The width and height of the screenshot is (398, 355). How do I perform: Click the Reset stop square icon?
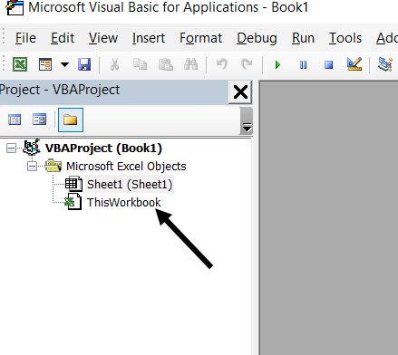point(328,65)
